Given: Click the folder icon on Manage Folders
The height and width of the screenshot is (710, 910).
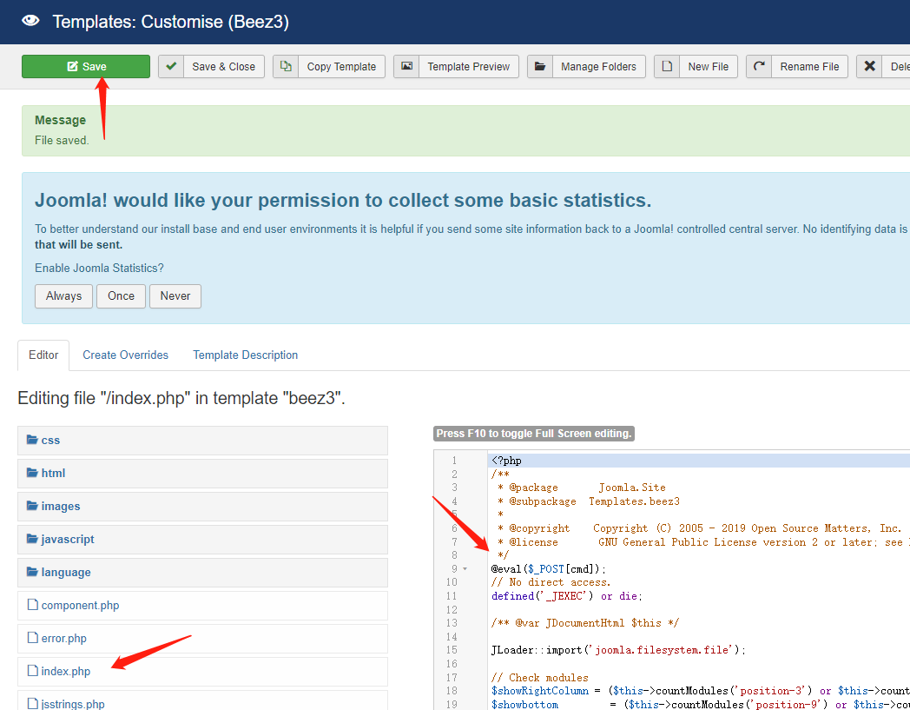Looking at the screenshot, I should pyautogui.click(x=540, y=66).
